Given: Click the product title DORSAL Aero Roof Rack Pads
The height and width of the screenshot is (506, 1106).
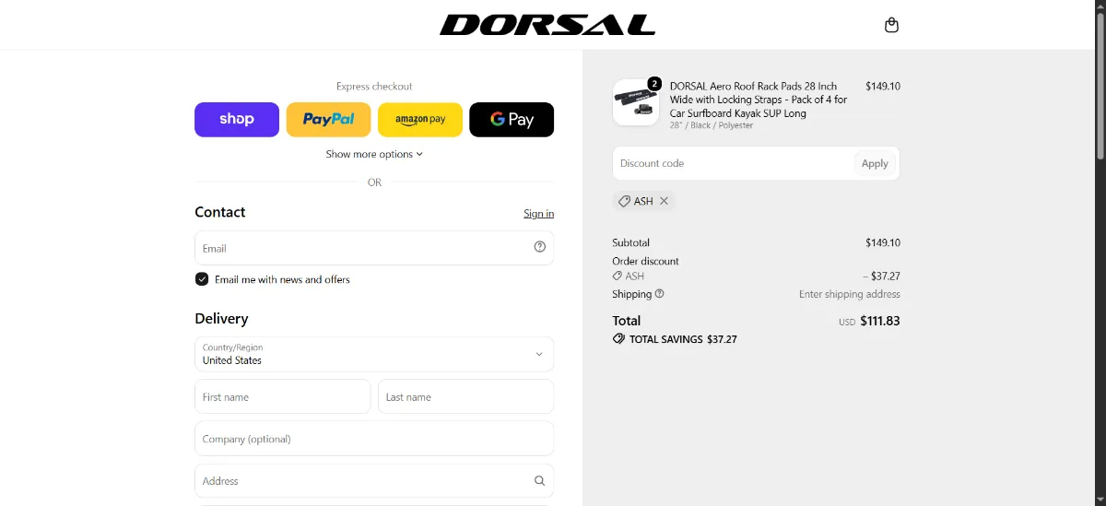Looking at the screenshot, I should tap(759, 100).
